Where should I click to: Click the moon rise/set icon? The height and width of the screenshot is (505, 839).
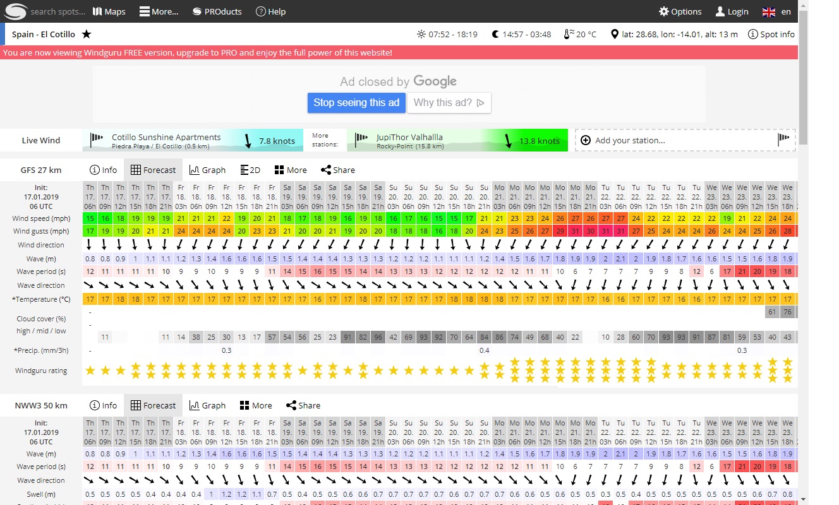[x=496, y=34]
